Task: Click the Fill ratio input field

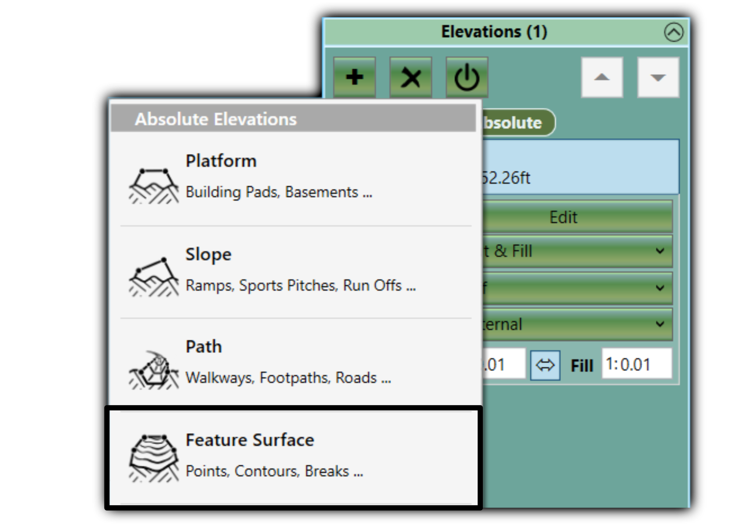Action: point(636,364)
